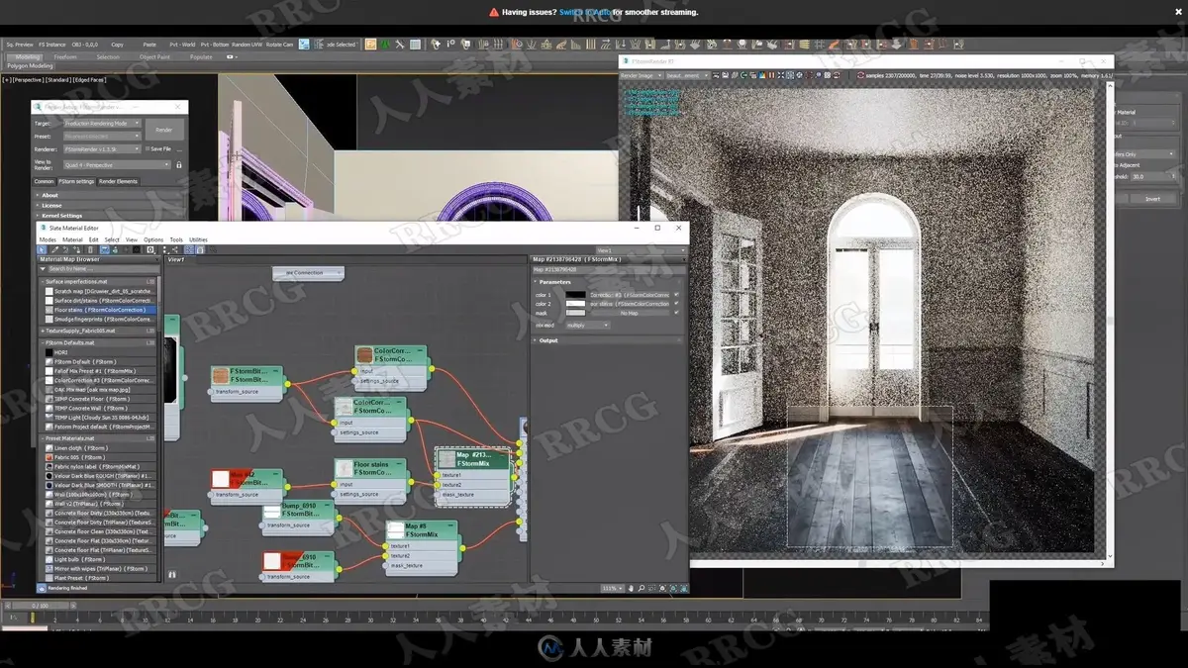1188x668 pixels.
Task: Click Sq. Preview in the top toolbar
Action: click(20, 45)
